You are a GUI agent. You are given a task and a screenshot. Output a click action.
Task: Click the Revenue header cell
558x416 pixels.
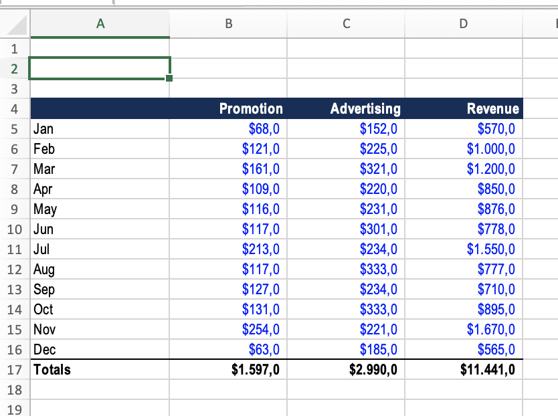point(464,108)
